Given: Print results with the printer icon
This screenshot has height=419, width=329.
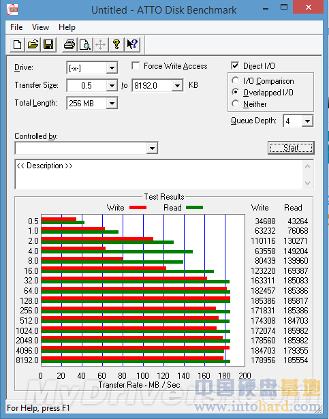Looking at the screenshot, I should tap(69, 44).
